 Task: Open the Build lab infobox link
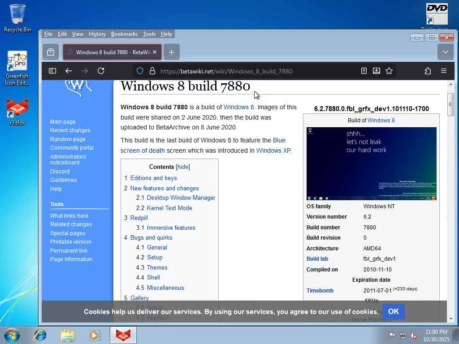(x=317, y=259)
